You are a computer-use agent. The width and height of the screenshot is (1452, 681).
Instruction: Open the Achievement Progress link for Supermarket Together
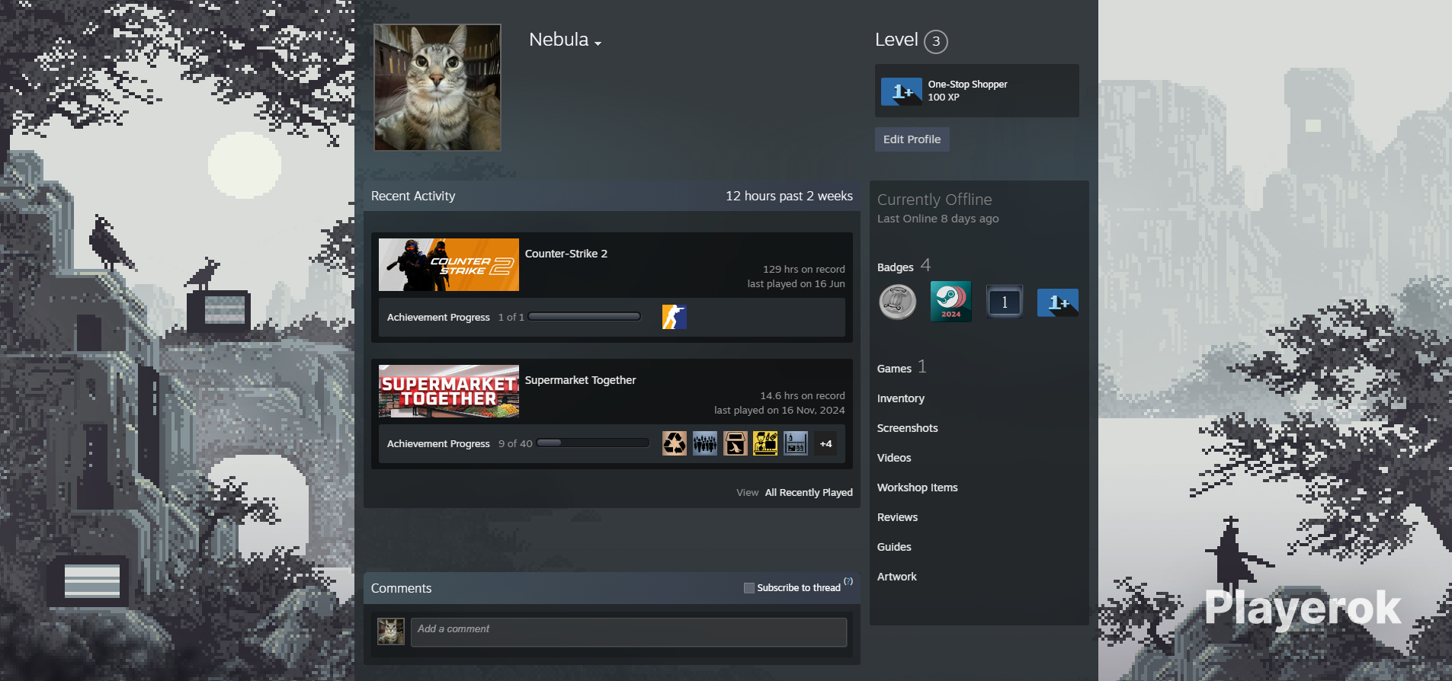click(438, 444)
